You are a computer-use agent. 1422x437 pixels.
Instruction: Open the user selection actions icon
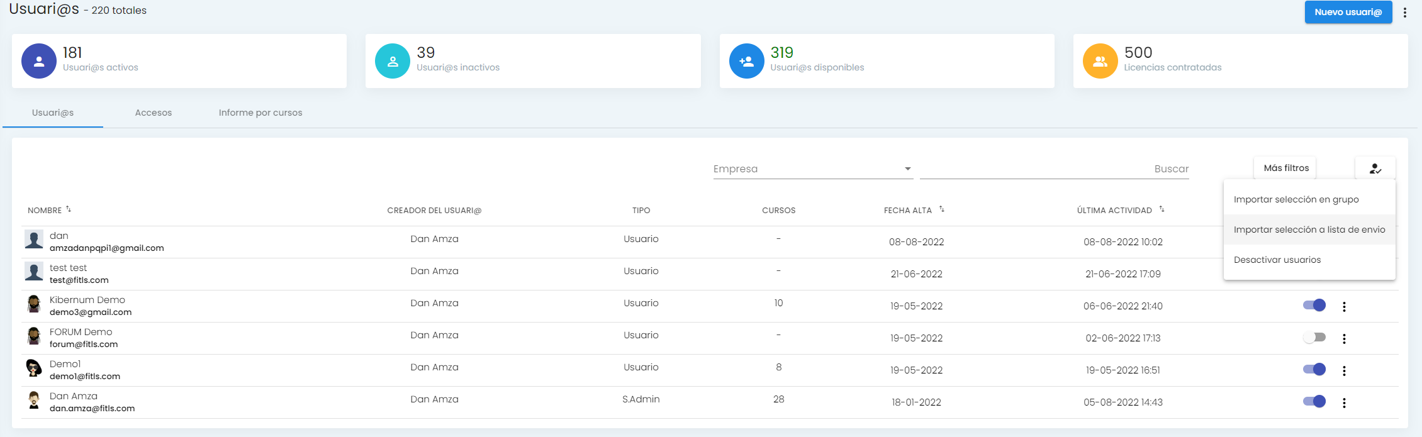(1375, 169)
